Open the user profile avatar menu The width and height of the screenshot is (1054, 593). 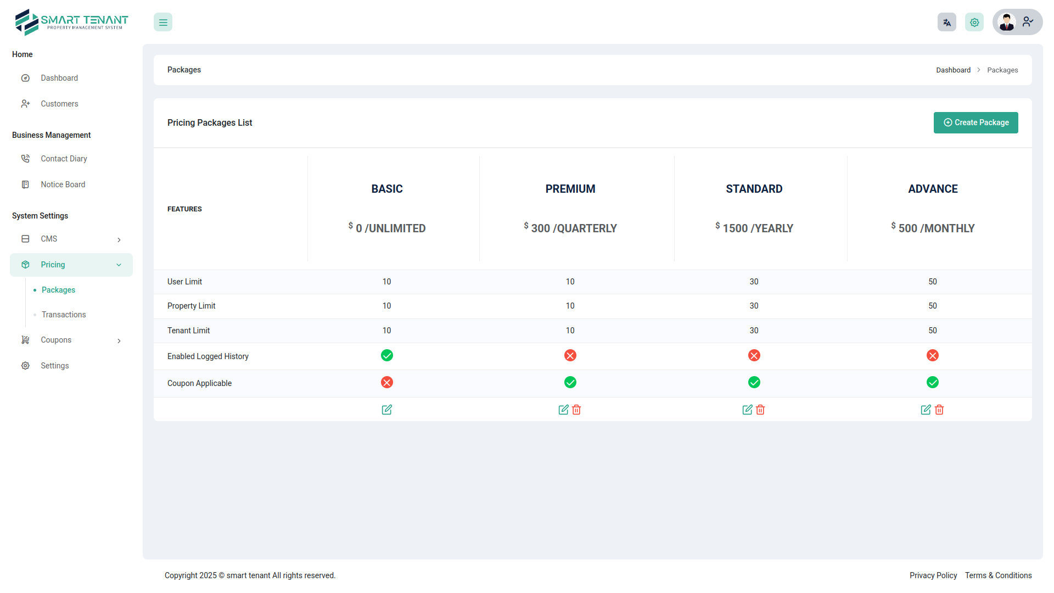pyautogui.click(x=1007, y=22)
